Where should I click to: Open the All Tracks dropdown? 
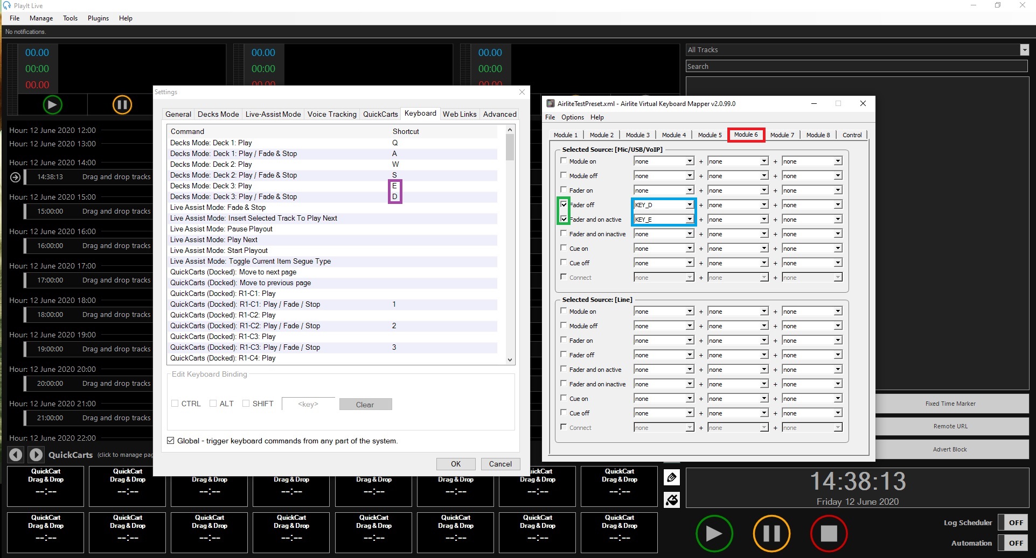click(x=1024, y=50)
